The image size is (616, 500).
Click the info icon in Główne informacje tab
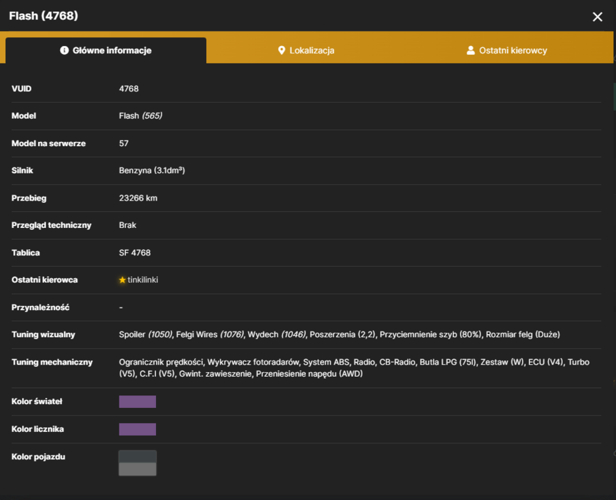[x=64, y=50]
